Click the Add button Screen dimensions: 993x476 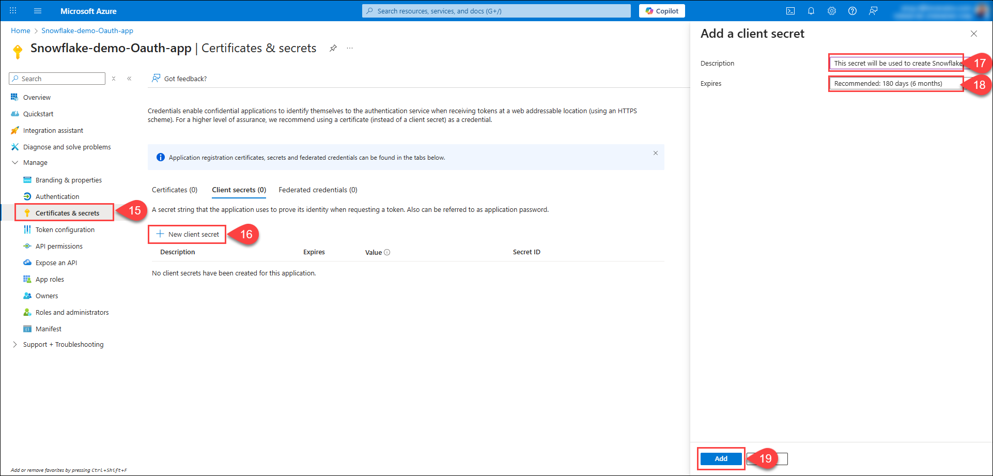click(x=721, y=458)
